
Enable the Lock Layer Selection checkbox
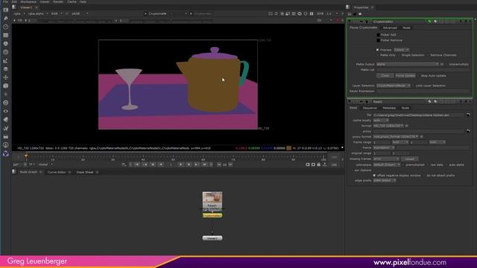click(x=413, y=86)
